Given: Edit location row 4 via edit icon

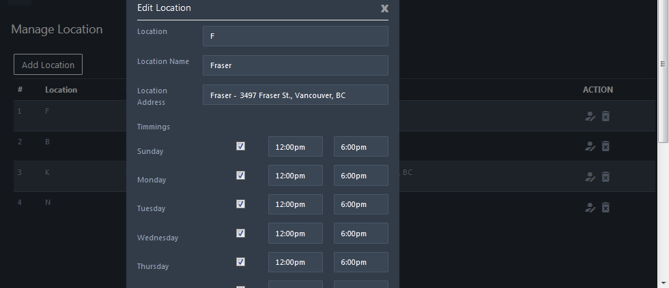Looking at the screenshot, I should point(590,208).
